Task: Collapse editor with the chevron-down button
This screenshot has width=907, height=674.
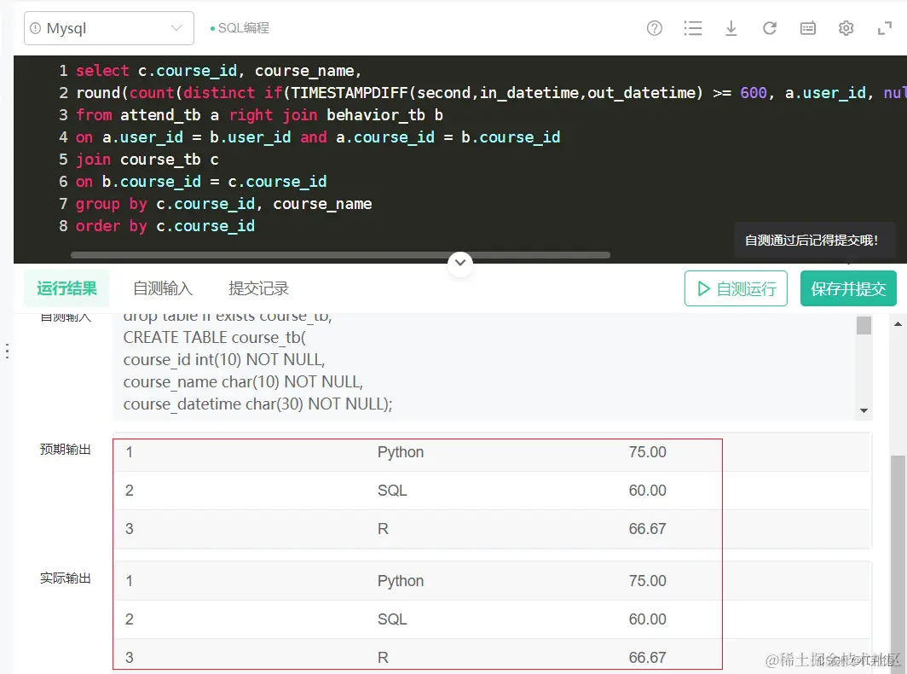Action: pos(460,263)
